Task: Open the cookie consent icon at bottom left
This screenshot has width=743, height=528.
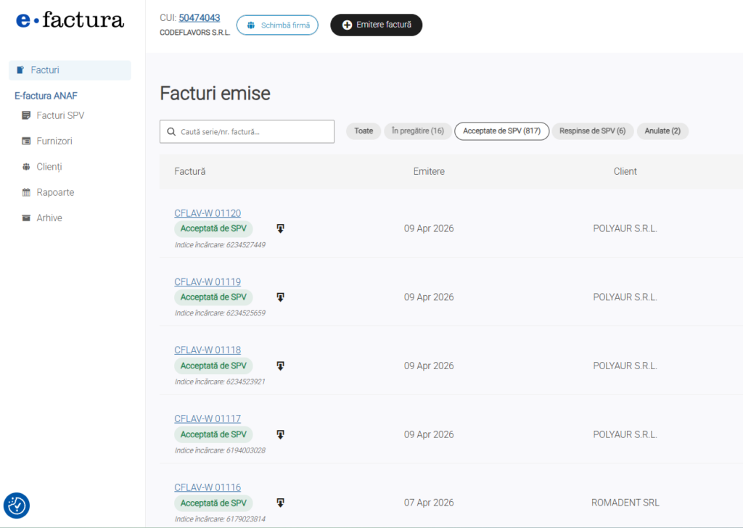Action: [x=17, y=506]
